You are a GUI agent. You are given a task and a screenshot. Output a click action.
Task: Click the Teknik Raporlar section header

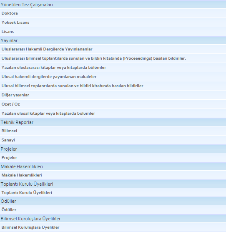113,122
